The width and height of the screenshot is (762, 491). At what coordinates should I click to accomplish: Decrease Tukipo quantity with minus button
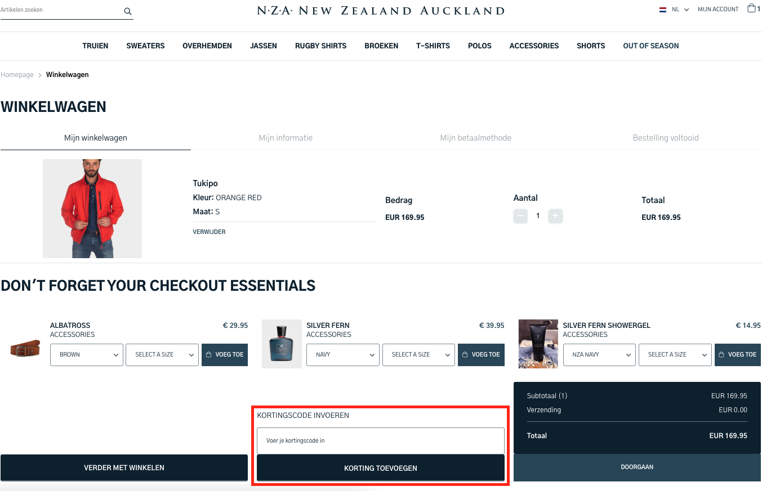520,216
